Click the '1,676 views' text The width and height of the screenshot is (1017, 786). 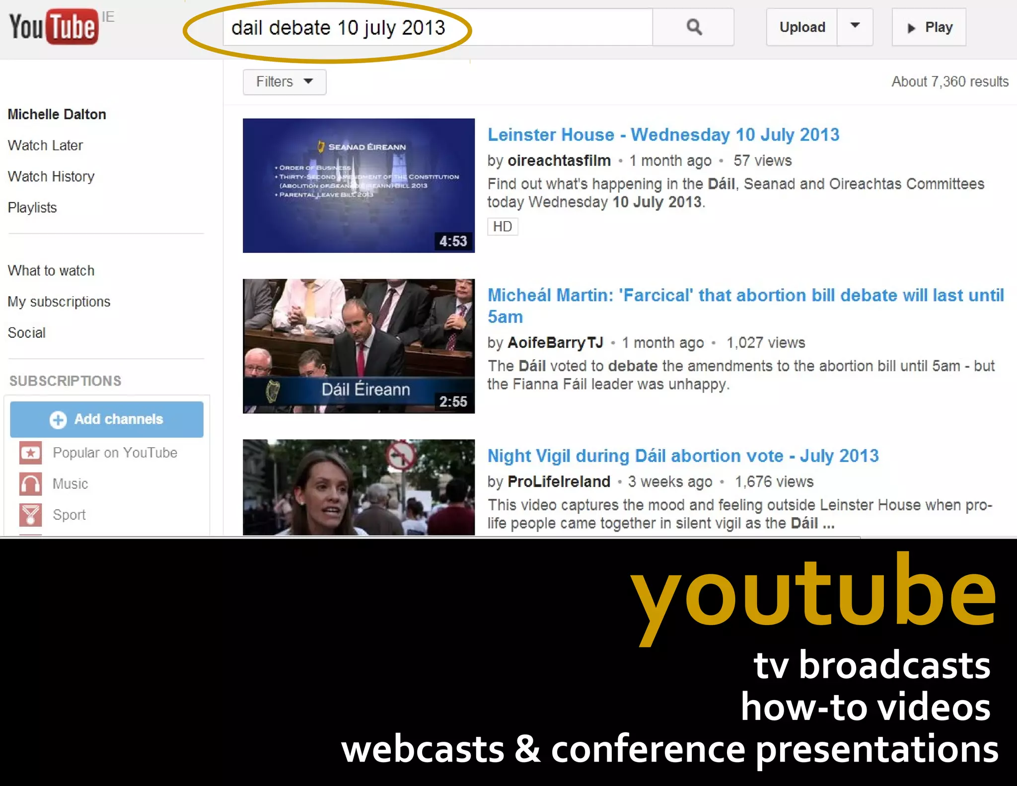[774, 481]
